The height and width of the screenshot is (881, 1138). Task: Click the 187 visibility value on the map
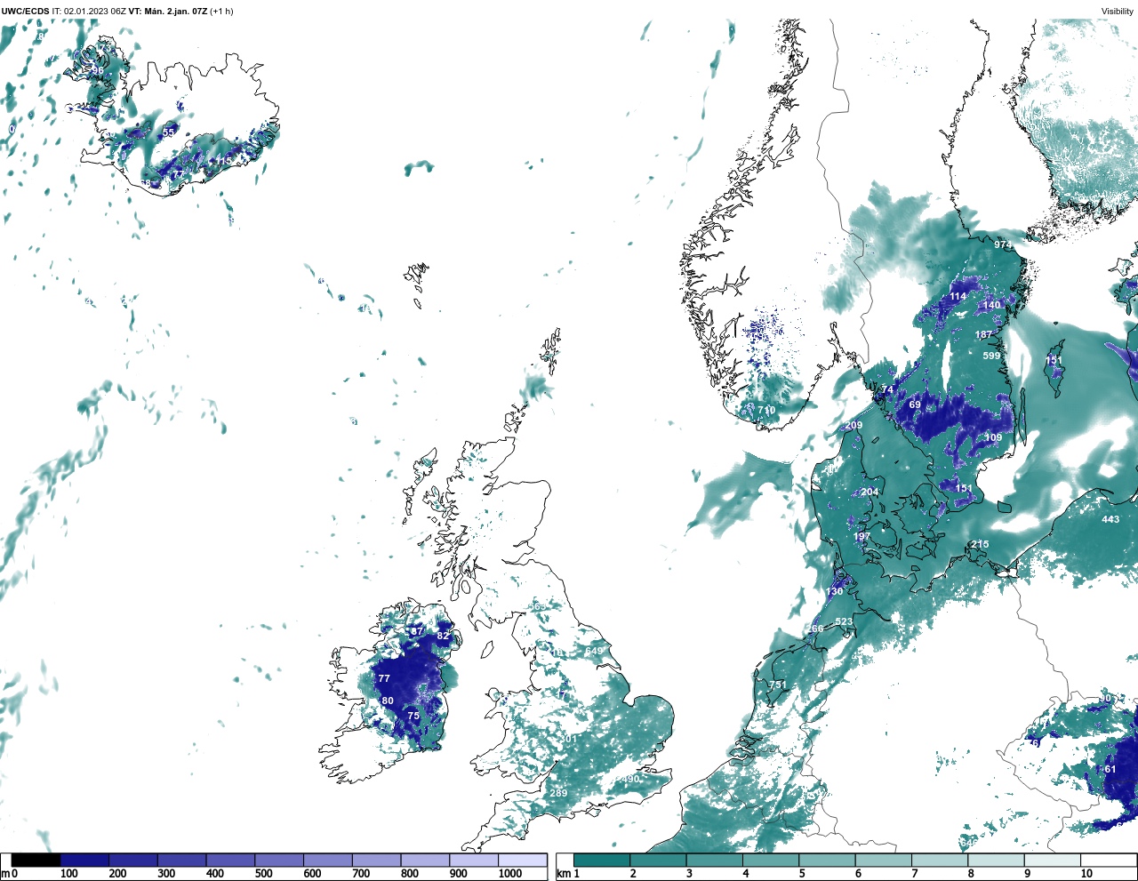(983, 334)
